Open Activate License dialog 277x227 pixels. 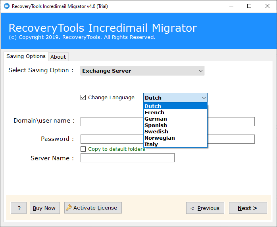tap(93, 208)
